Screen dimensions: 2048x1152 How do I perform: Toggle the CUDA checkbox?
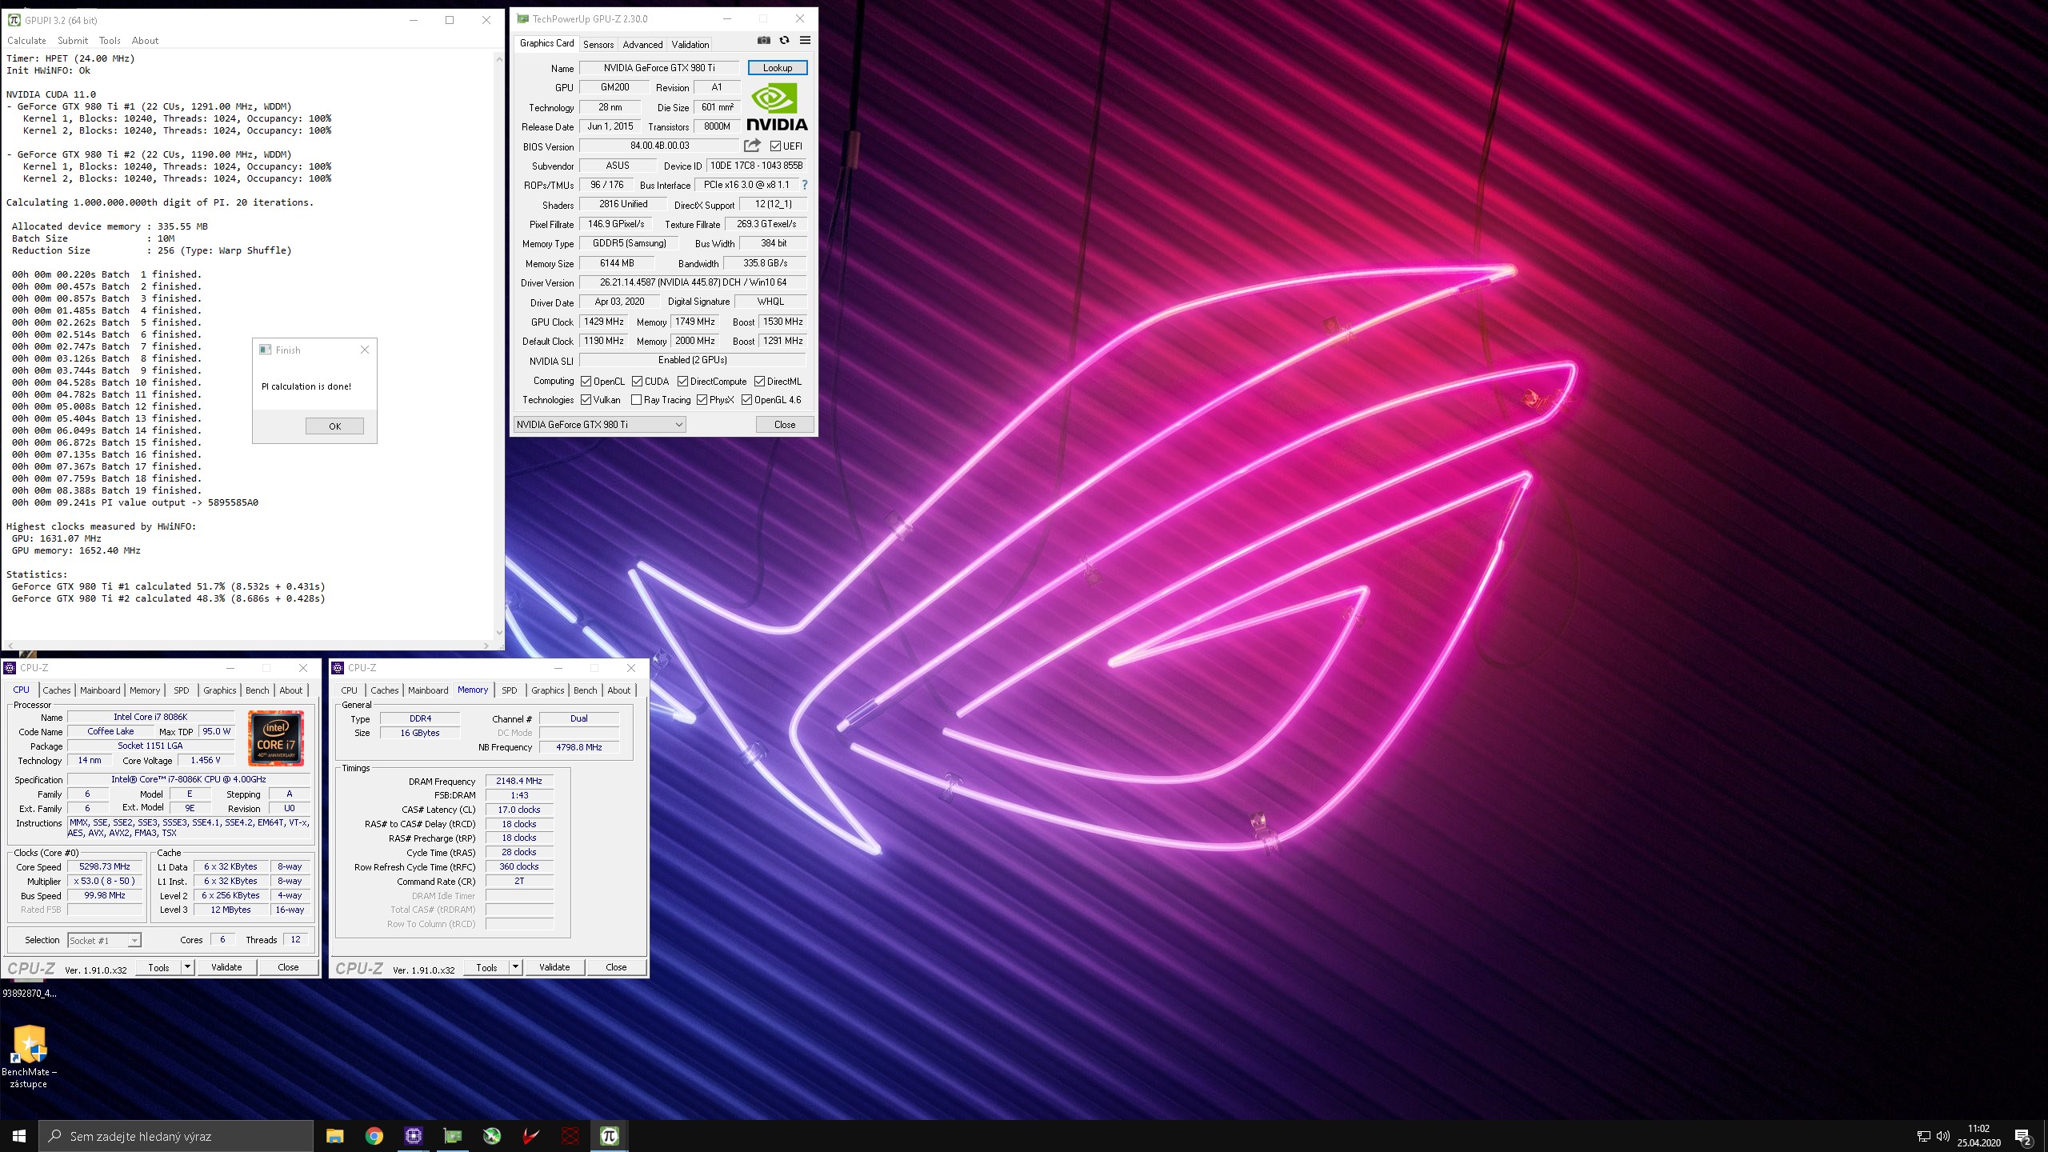point(638,381)
